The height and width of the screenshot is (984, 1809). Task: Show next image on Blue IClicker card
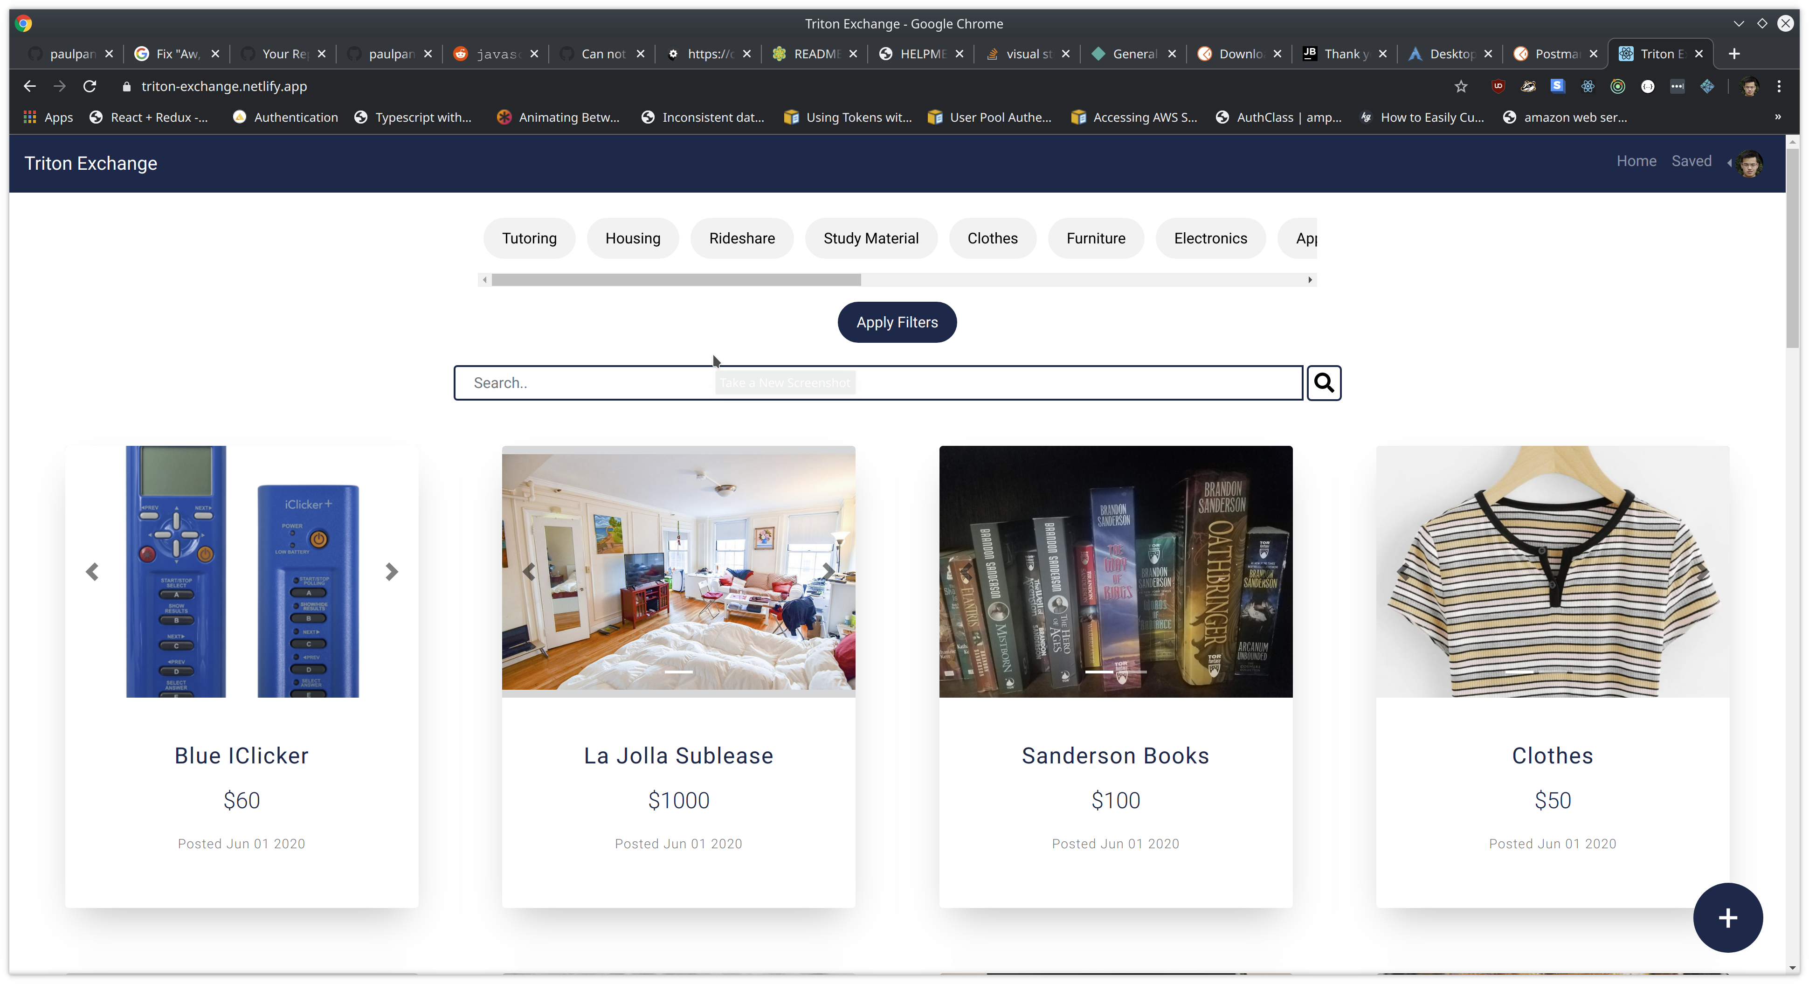tap(392, 572)
